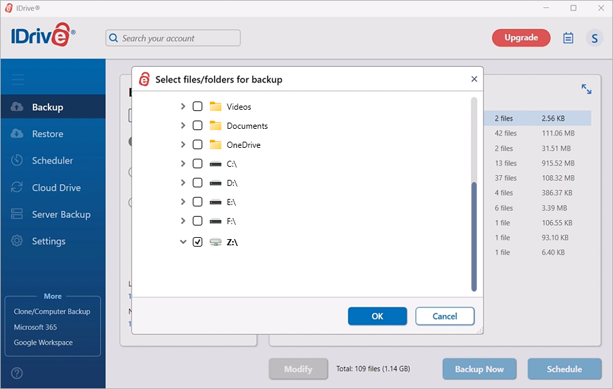Switch to Cloud Drive section
613x389 pixels.
click(53, 187)
